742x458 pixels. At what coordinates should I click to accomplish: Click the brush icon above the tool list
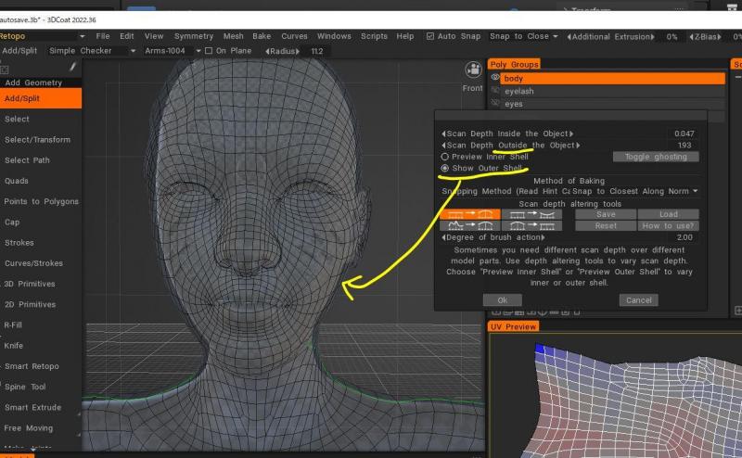click(72, 68)
